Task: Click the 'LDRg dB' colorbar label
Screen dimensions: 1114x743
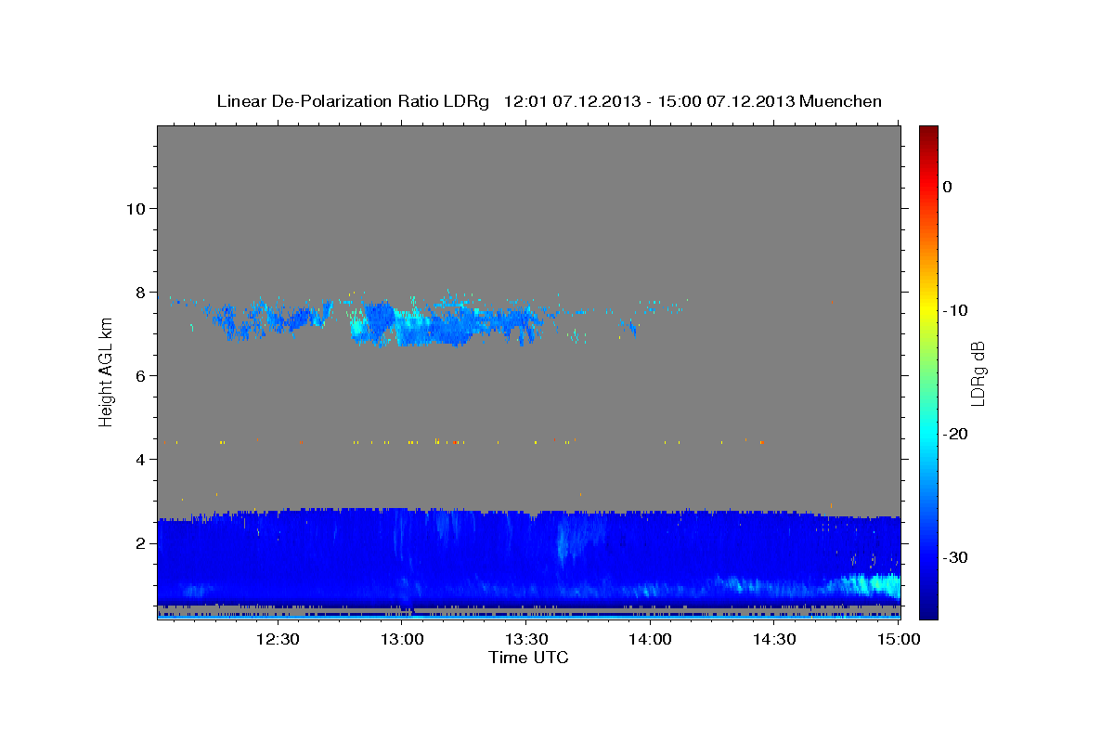Action: point(978,372)
